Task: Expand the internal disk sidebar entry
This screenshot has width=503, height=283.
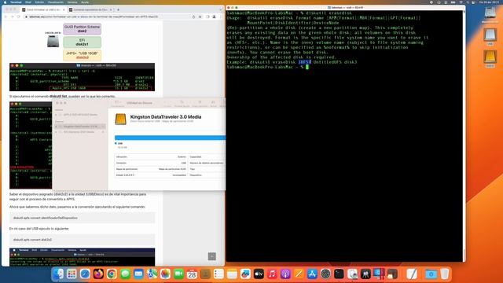Action: [57, 115]
